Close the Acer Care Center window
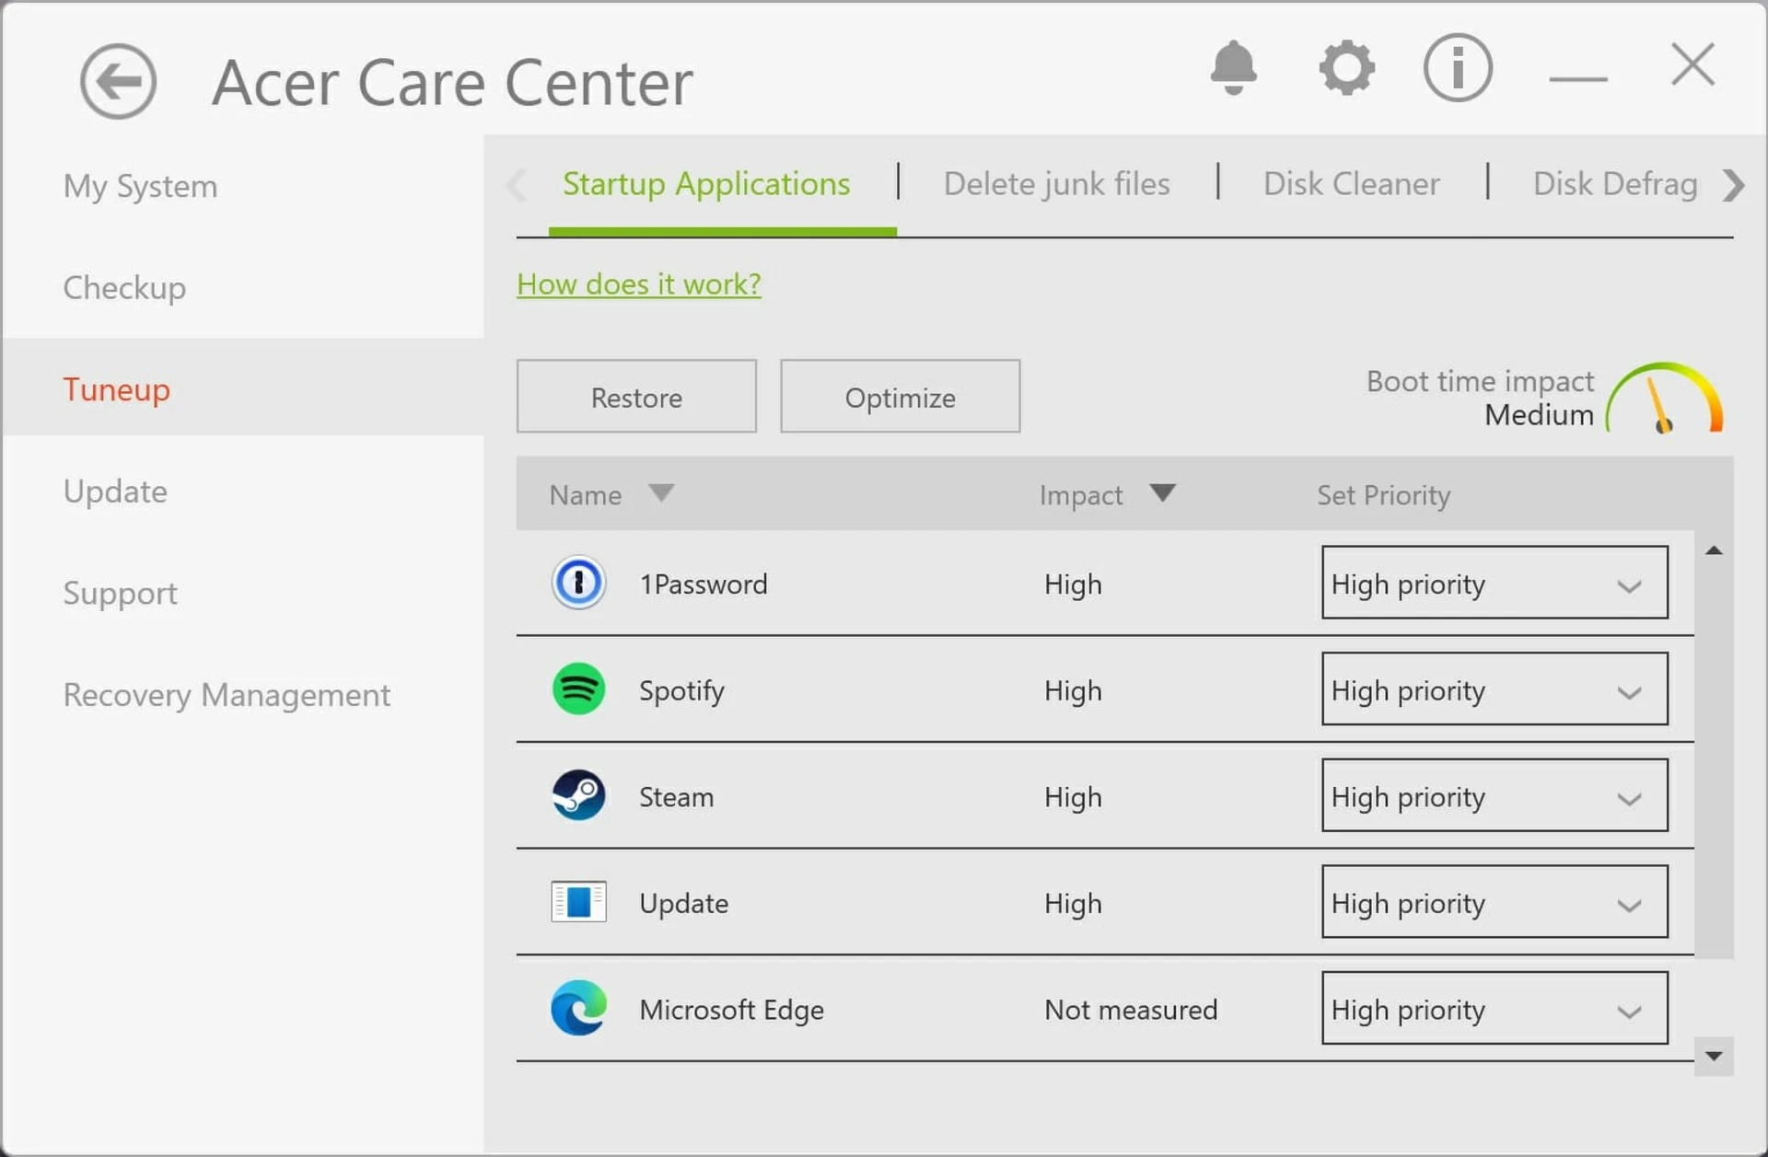This screenshot has height=1157, width=1768. click(x=1692, y=64)
